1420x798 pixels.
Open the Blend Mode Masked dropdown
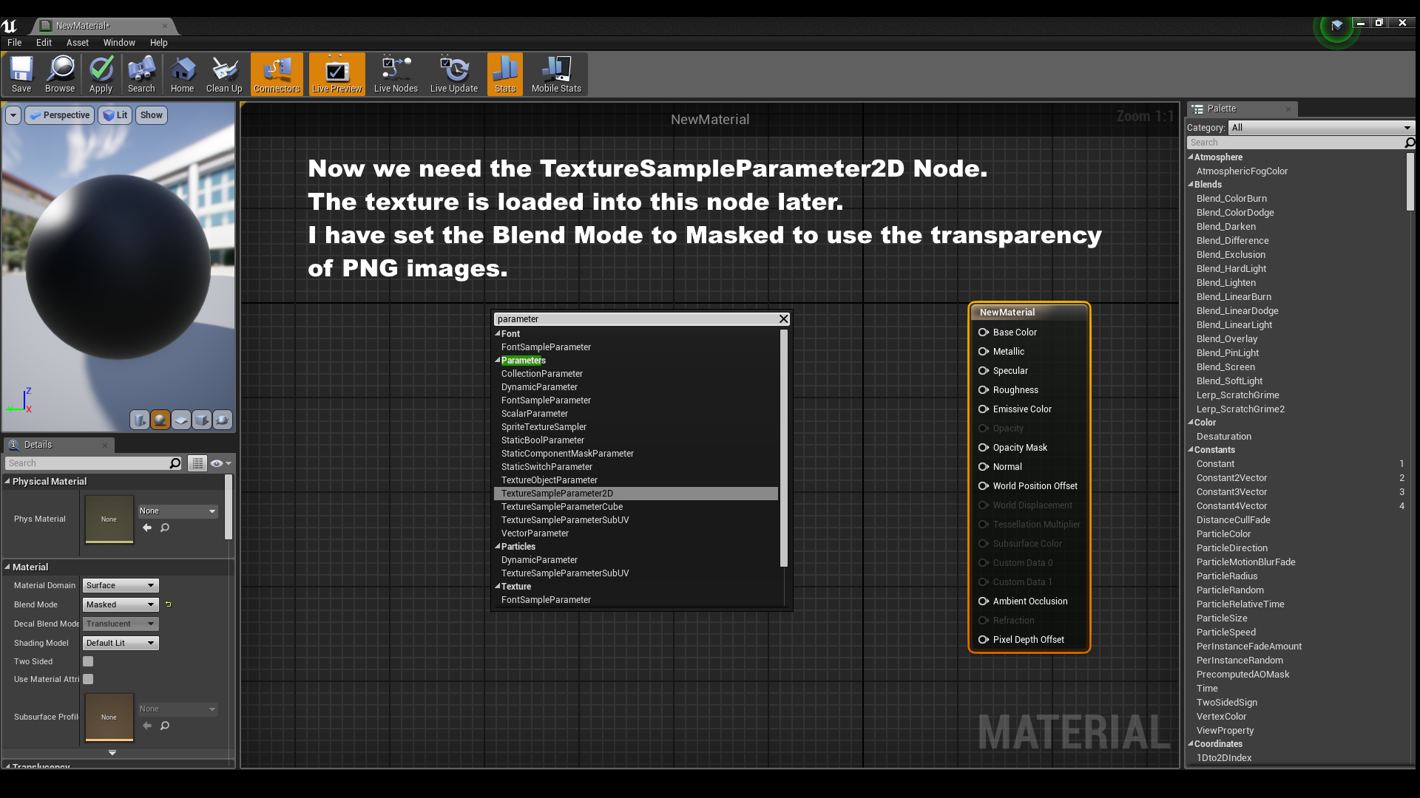coord(121,604)
